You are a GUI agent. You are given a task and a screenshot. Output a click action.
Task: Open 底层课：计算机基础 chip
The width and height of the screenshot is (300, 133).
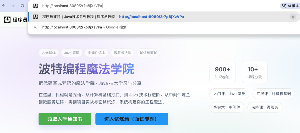[274, 94]
